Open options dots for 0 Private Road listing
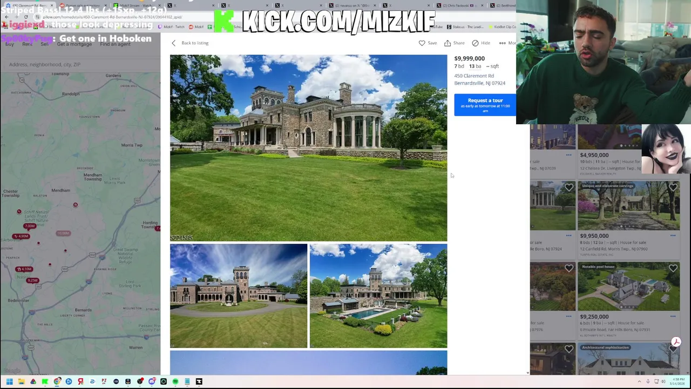Viewport: 691px width, 389px height. tap(673, 317)
